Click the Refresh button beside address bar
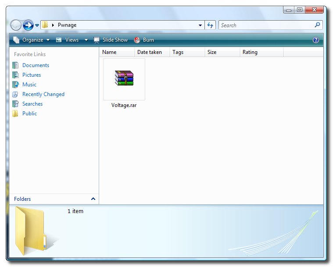The image size is (333, 267). [x=210, y=25]
